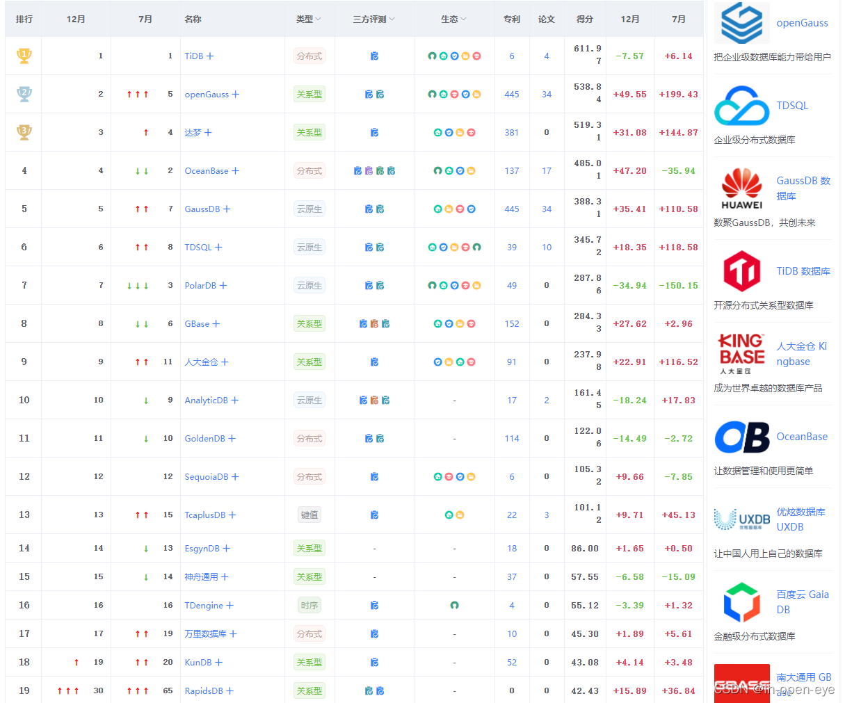845x703 pixels.
Task: Click the bronze trophy icon for rank 3
Action: [24, 132]
